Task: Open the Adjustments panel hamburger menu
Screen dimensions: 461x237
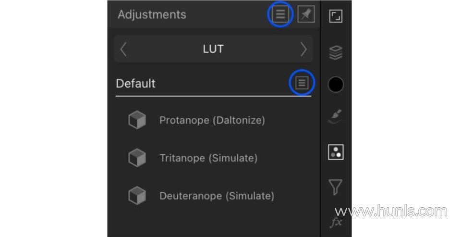Action: click(280, 14)
